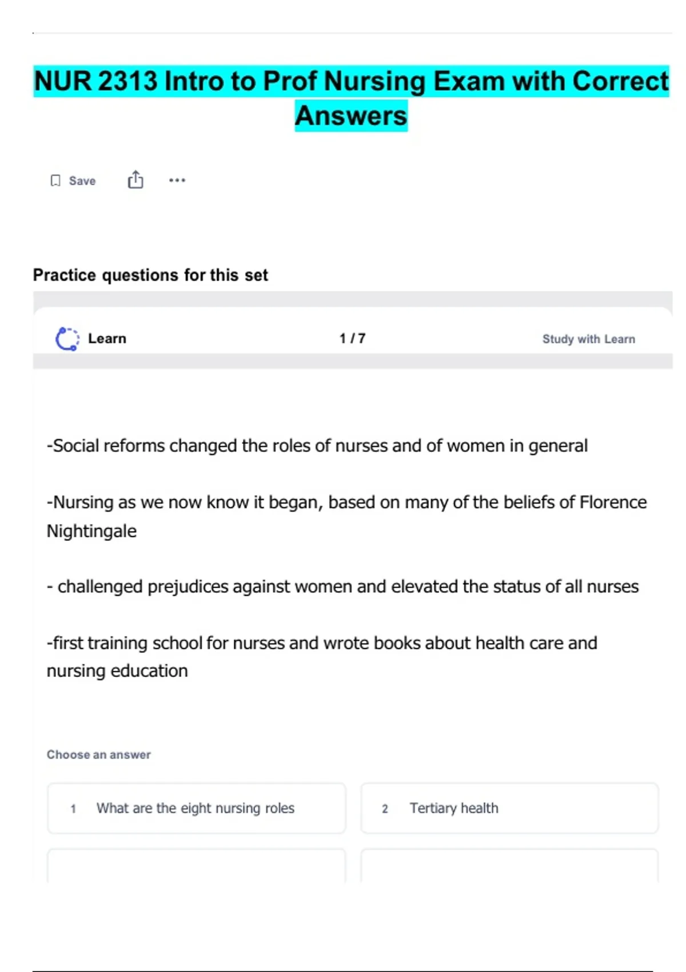Open the three-dot more options menu
The width and height of the screenshot is (686, 972).
point(177,181)
